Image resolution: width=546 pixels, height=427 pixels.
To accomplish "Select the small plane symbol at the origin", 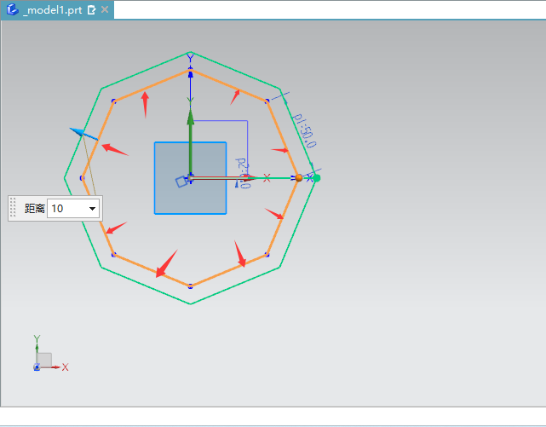I will click(181, 182).
